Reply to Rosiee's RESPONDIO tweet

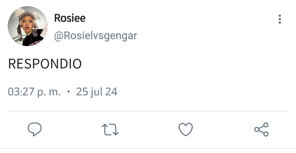point(34,129)
